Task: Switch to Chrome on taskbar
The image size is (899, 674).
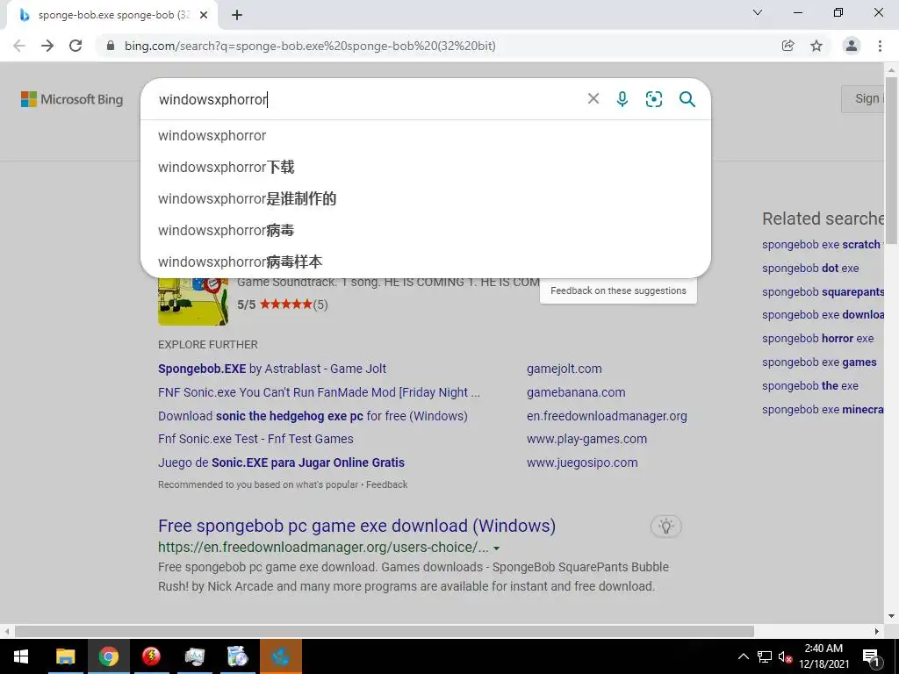Action: (x=108, y=656)
